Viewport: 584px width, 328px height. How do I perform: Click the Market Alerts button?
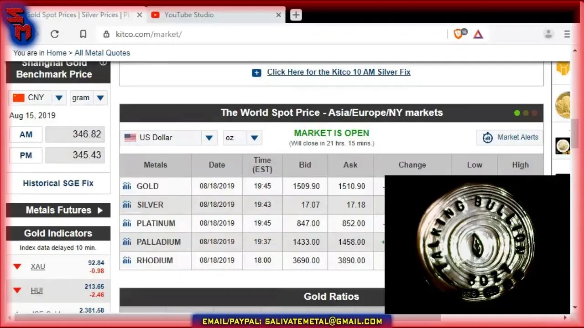[510, 138]
